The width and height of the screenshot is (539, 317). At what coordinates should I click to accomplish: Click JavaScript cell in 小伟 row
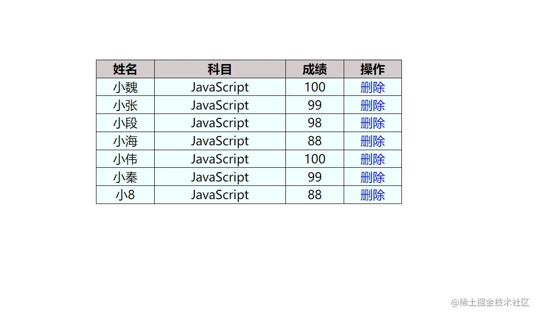point(220,159)
